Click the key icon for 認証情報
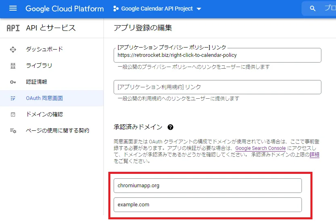 (13, 82)
